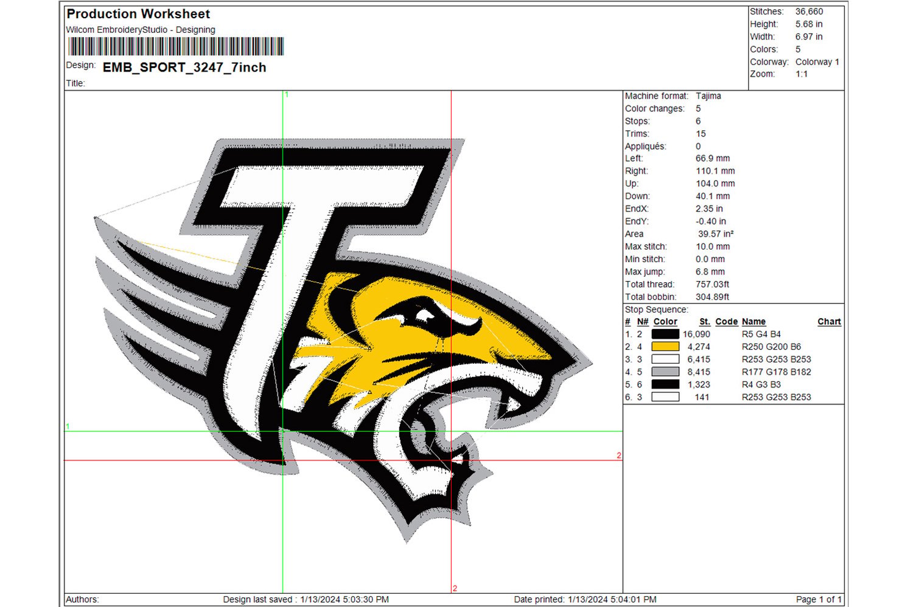The image size is (913, 607).
Task: Select the stitch count 4,274
Action: [699, 347]
